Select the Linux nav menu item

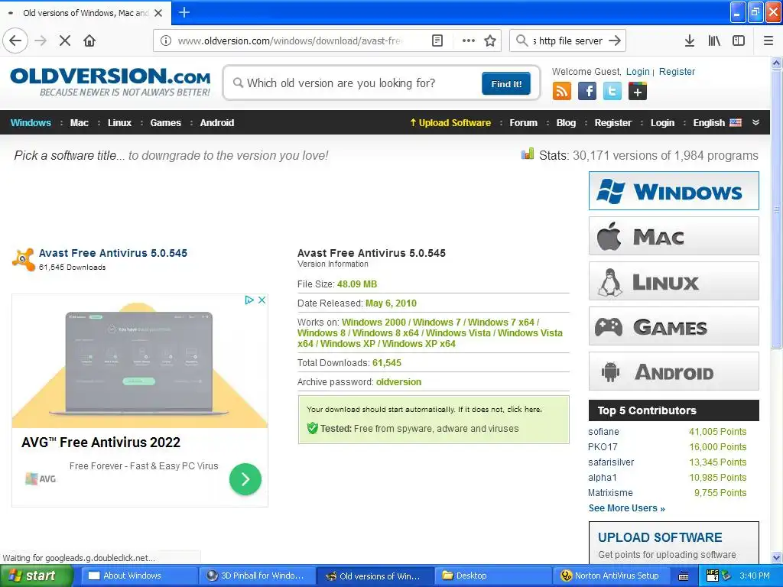pyautogui.click(x=119, y=123)
